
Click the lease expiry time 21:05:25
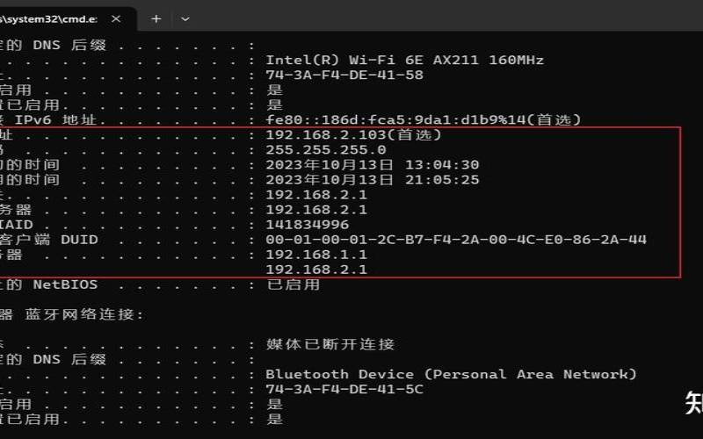373,179
